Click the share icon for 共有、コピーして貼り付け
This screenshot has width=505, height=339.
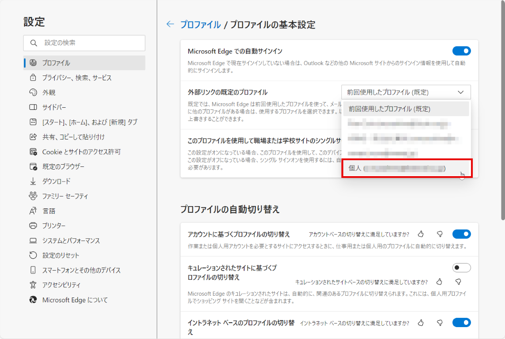[x=33, y=137]
